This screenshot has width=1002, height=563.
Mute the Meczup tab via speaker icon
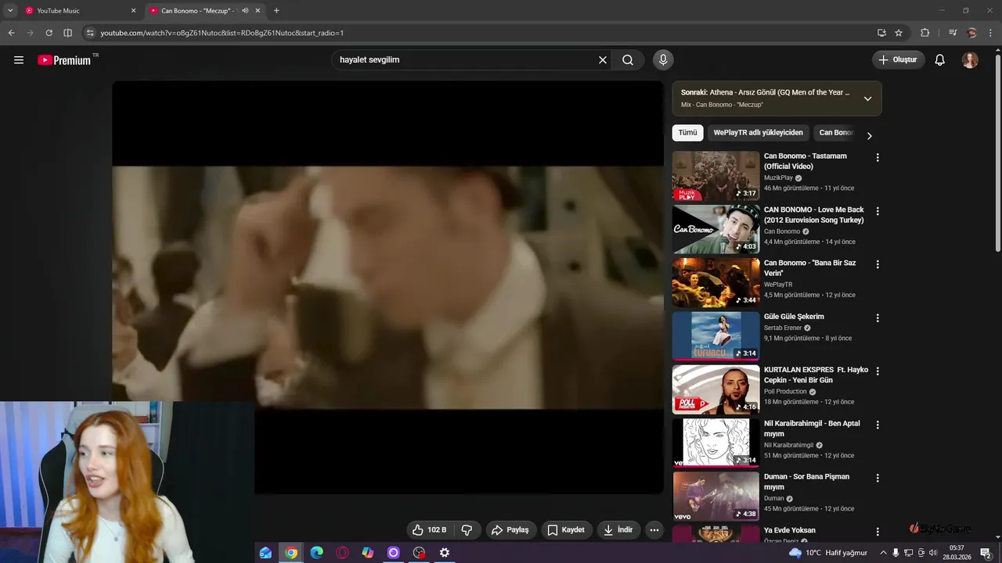tap(245, 11)
